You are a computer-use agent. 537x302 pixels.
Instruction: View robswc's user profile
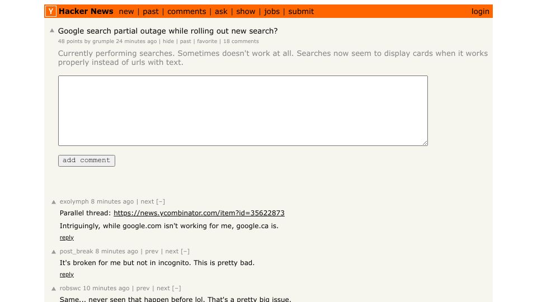[70, 289]
